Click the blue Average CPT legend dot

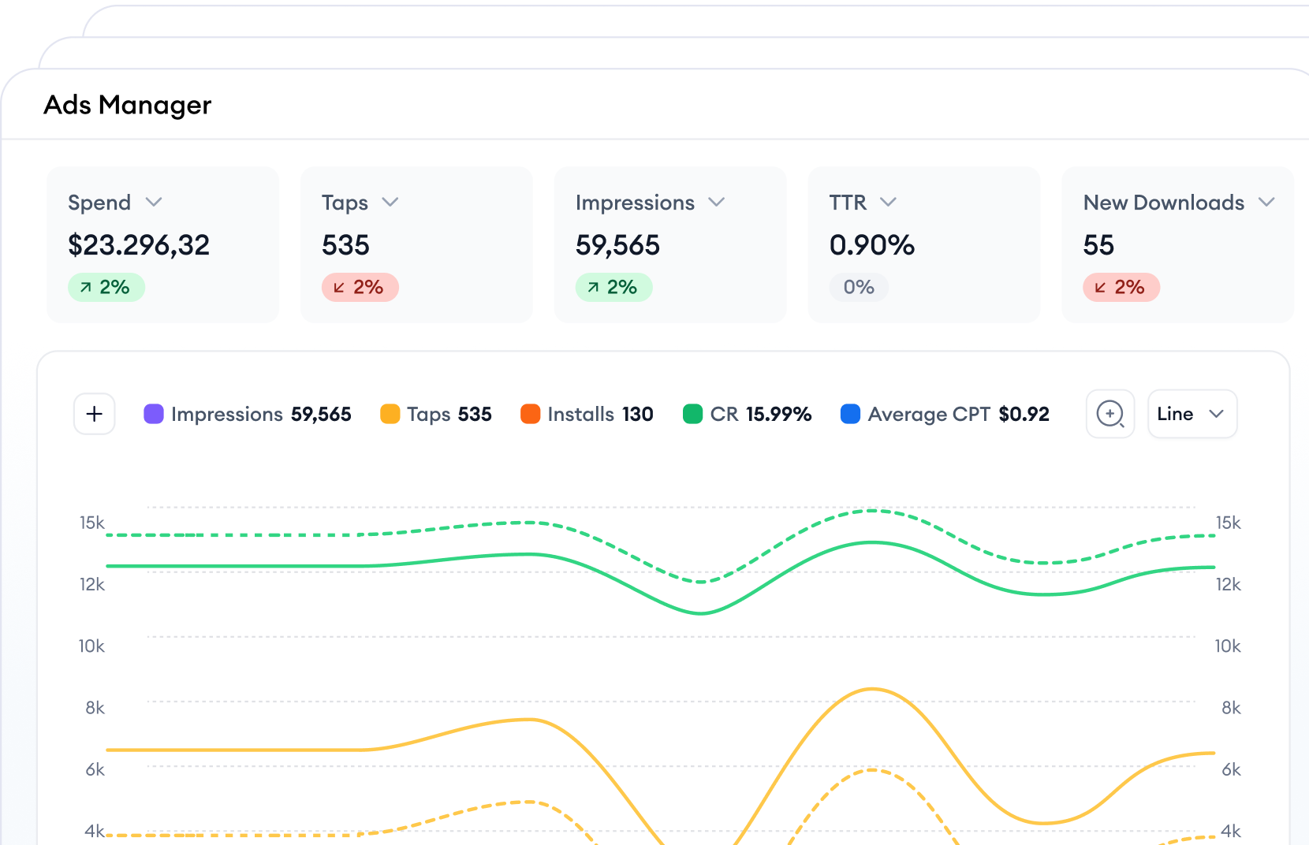850,414
